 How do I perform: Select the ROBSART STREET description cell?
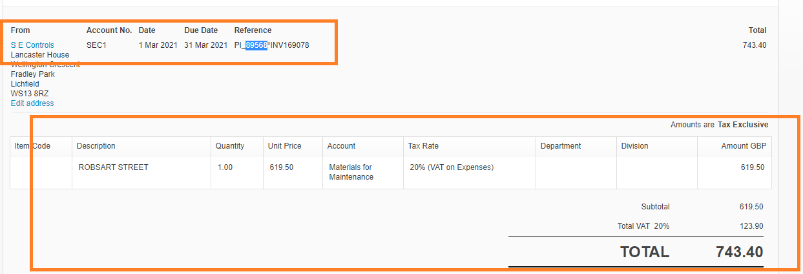[x=141, y=173]
